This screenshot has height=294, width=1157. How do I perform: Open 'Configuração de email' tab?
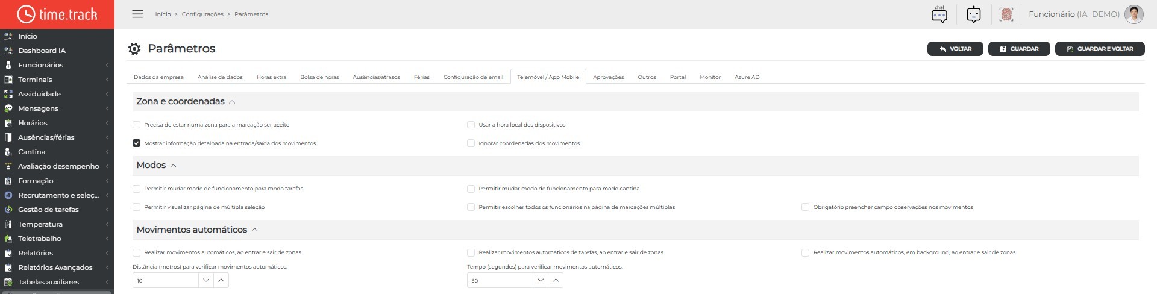coord(473,77)
